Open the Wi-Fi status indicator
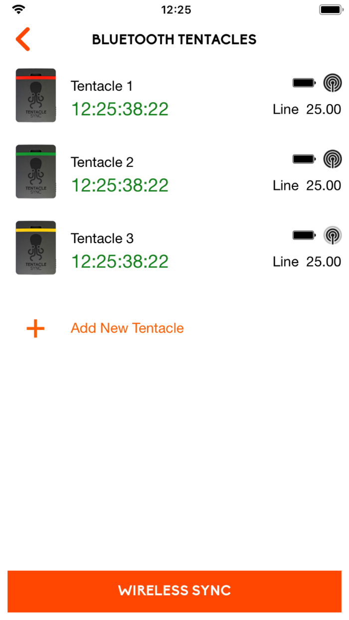Viewport: 349px width, 620px height. pos(19,8)
